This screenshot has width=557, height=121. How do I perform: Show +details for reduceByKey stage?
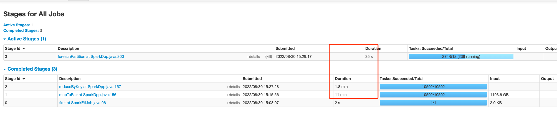click(x=233, y=87)
